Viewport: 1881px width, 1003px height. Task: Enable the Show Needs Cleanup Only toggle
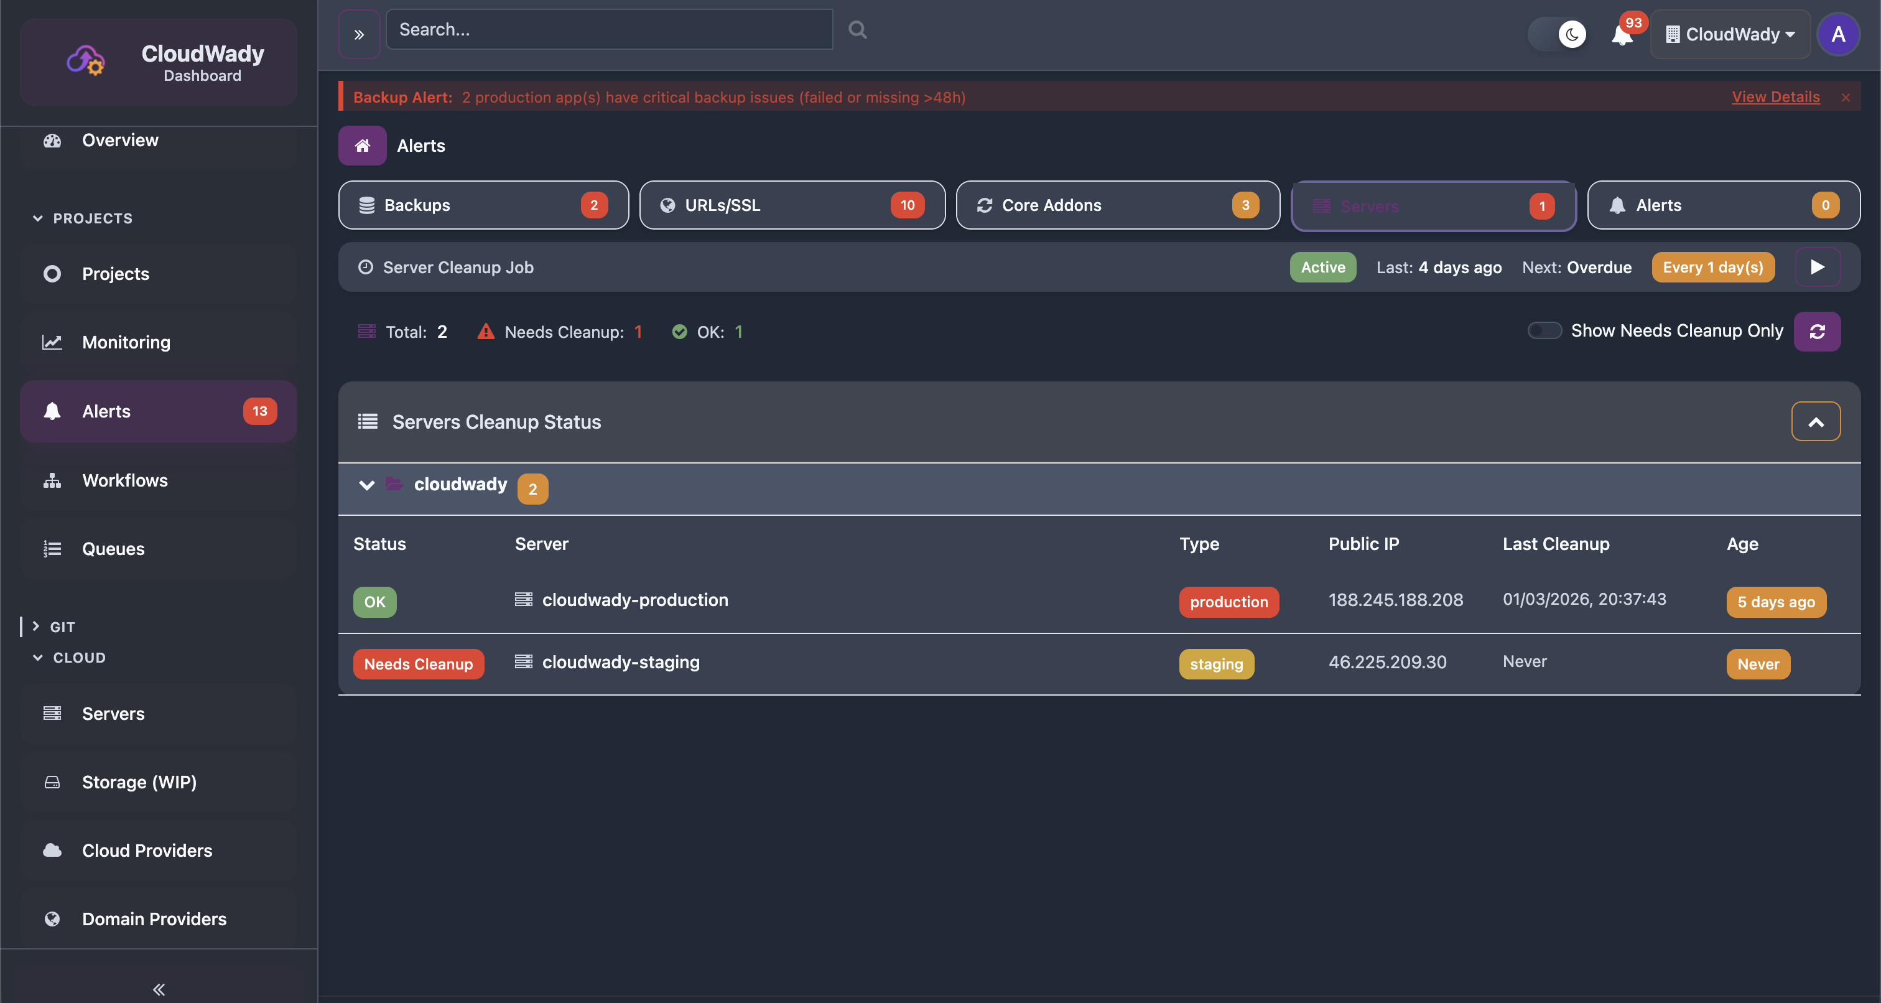[x=1544, y=331]
